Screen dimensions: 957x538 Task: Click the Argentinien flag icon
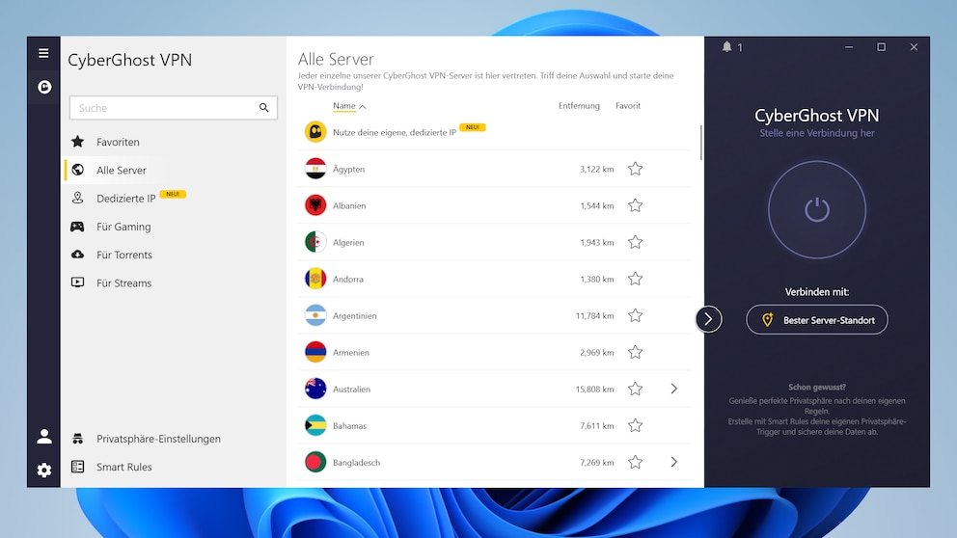[315, 315]
